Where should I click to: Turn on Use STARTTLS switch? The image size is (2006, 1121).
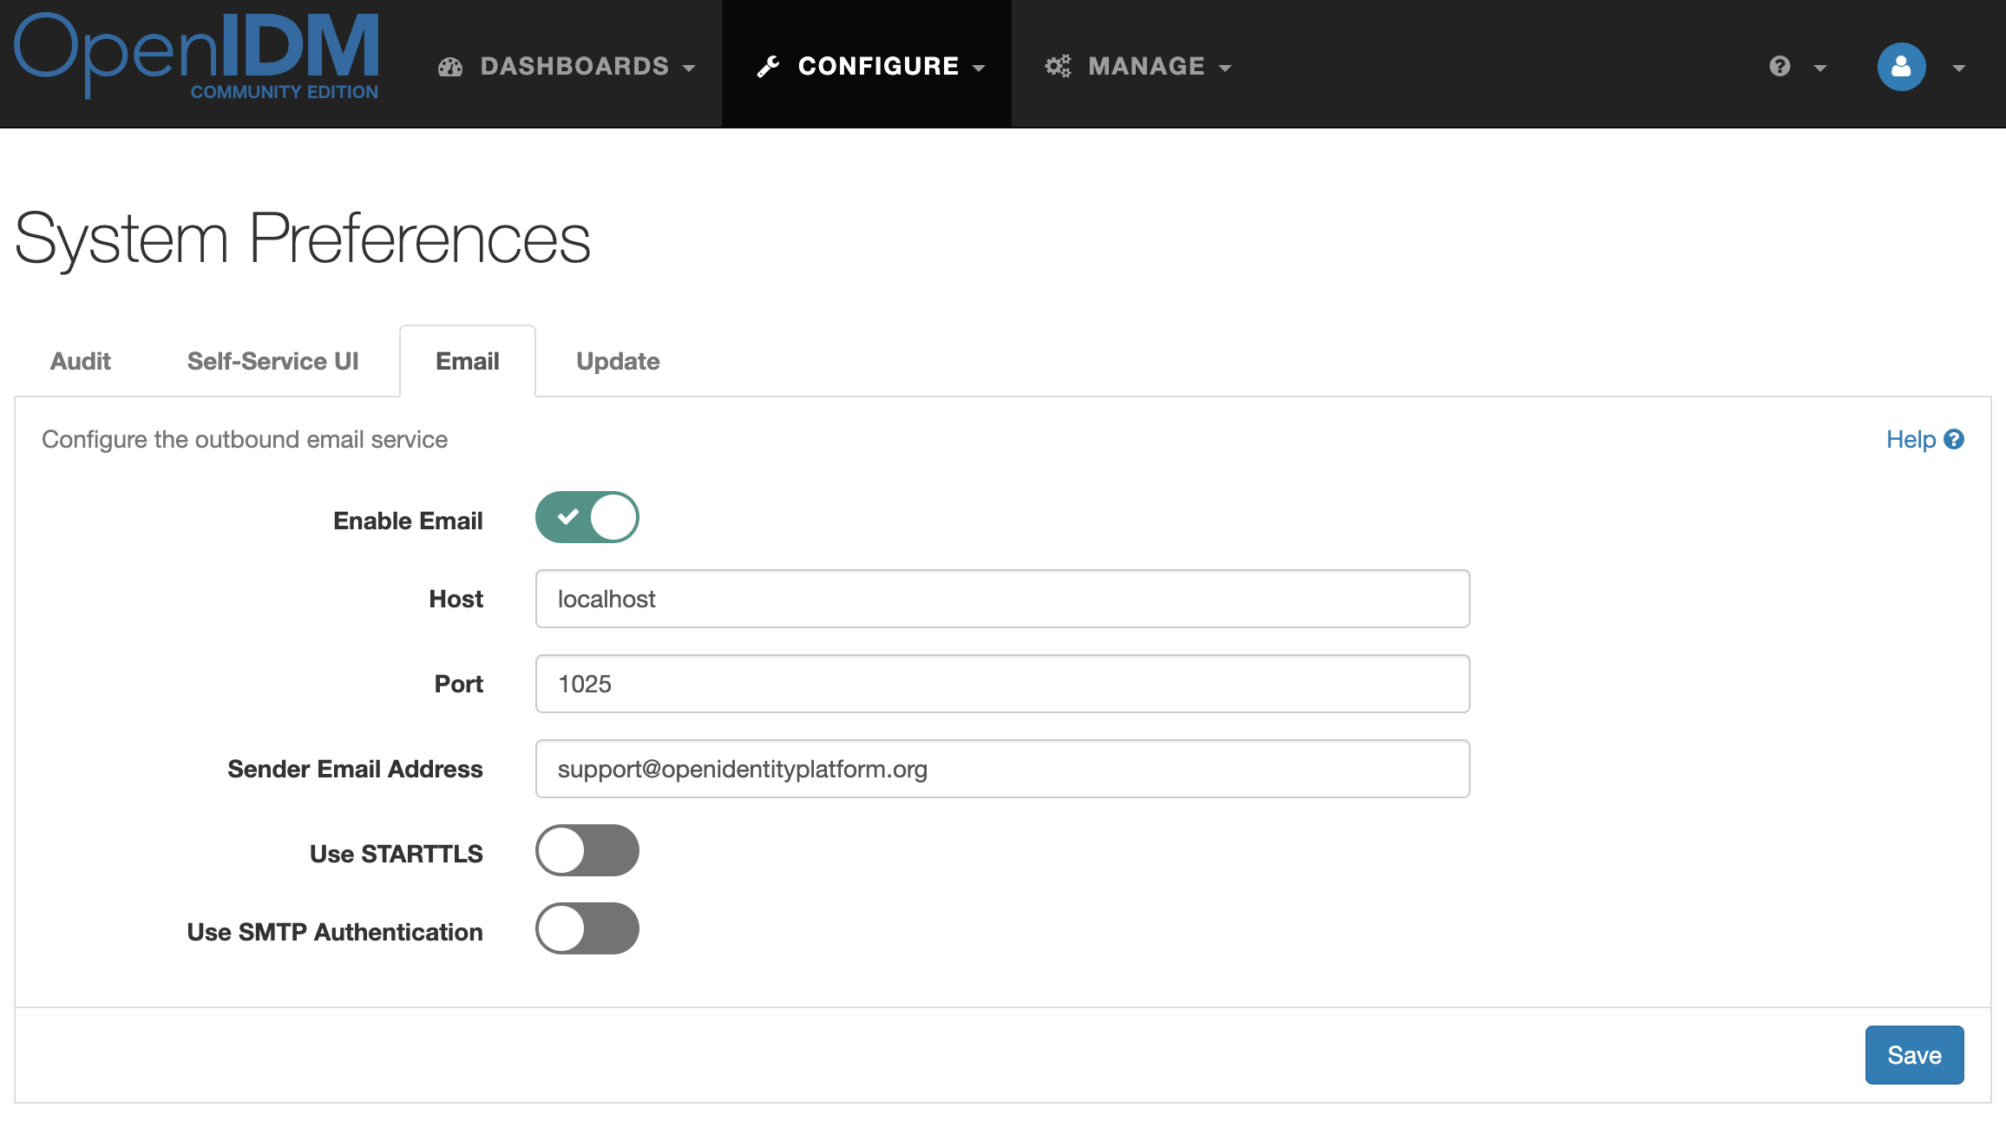[x=587, y=850]
